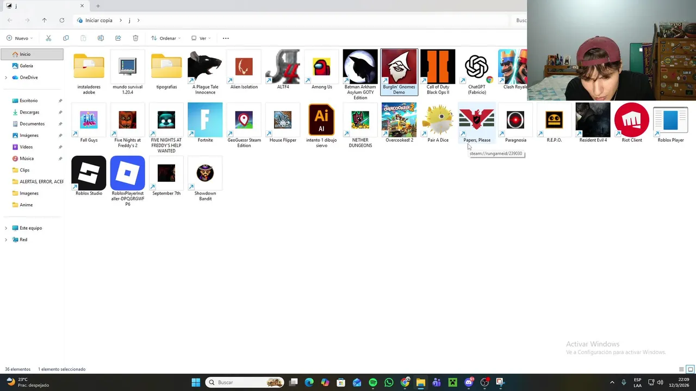Image resolution: width=696 pixels, height=391 pixels.
Task: Click the Share toolbar icon
Action: 118,38
